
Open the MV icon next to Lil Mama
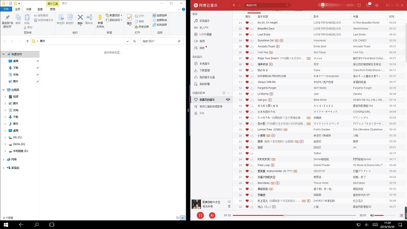coord(271,94)
